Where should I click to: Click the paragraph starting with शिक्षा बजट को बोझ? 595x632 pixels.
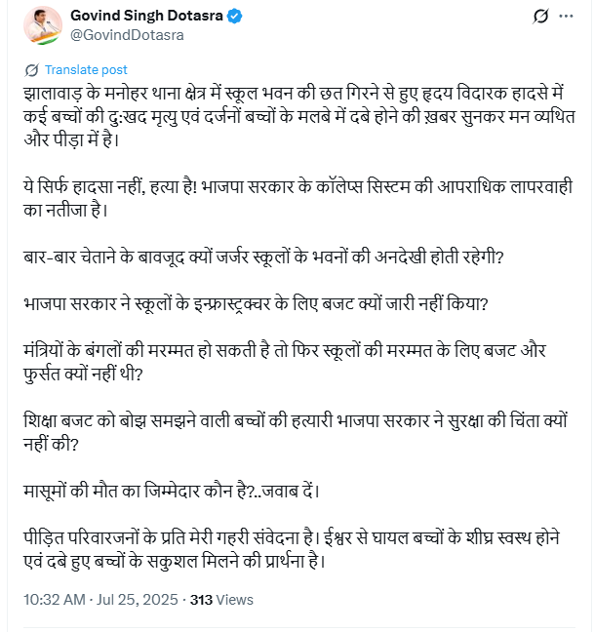coord(293,417)
